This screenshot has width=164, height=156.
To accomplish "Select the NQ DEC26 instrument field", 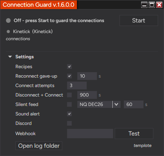I will point(95,104).
